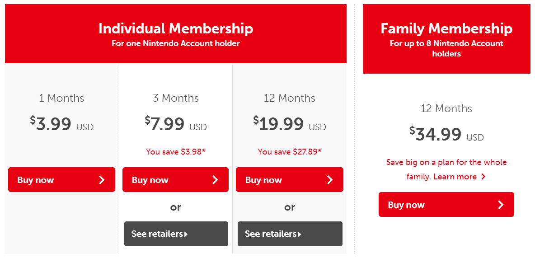Screen dimensions: 535x258
Task: Click the Family Membership heading
Action: [446, 29]
